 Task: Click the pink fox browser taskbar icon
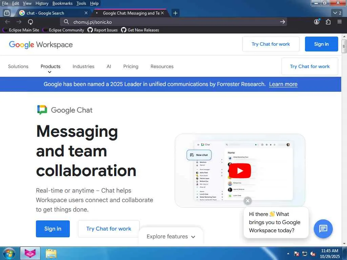[x=30, y=253]
